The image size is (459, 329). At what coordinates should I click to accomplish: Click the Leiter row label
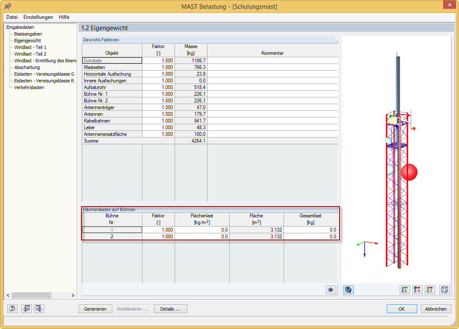112,128
